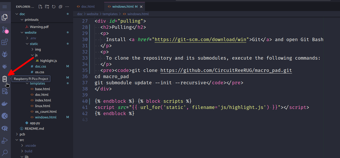Open the Docker whale view
Screen dimensions: 340x158
(5, 104)
